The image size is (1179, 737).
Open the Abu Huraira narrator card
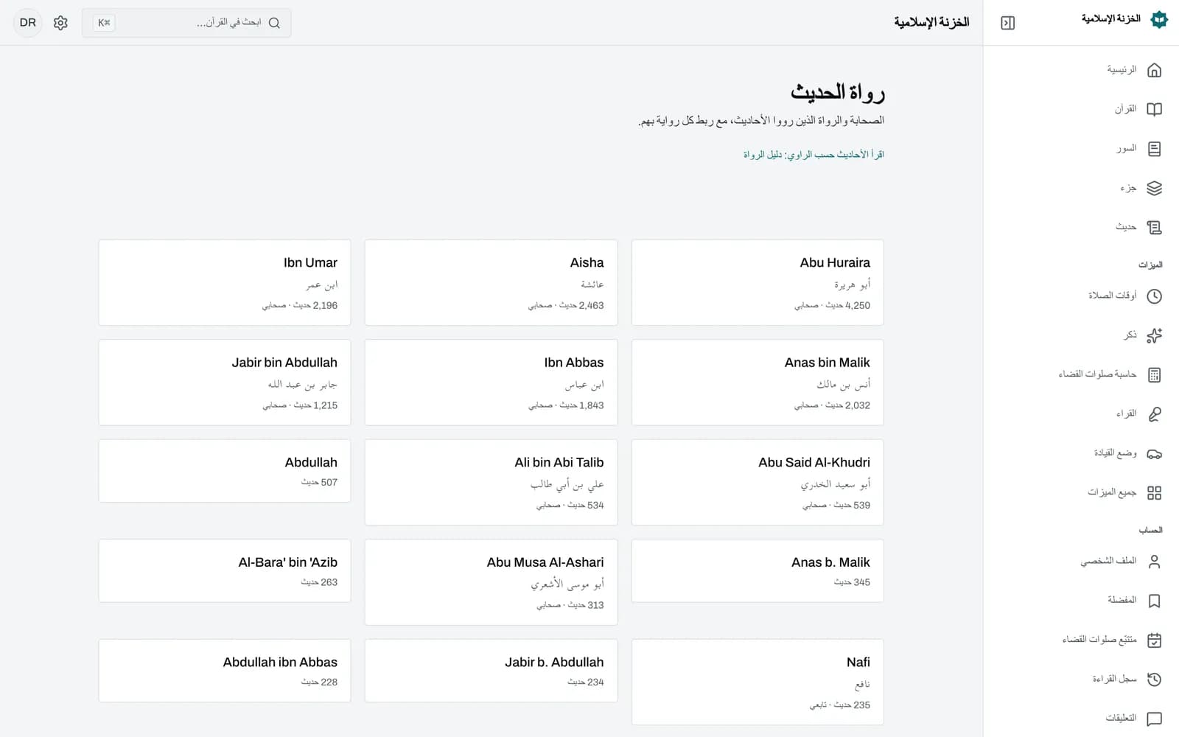click(x=758, y=282)
